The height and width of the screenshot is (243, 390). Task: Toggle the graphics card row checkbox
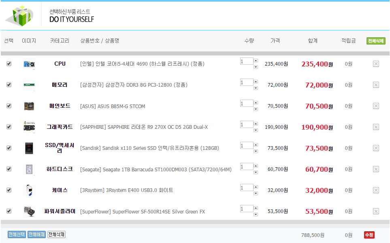pos(9,127)
